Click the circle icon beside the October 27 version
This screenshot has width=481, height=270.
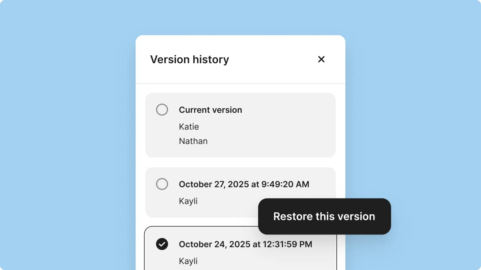pos(162,184)
